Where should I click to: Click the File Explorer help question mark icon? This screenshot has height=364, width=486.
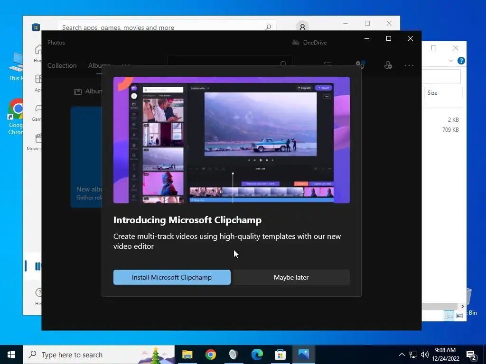tap(461, 61)
